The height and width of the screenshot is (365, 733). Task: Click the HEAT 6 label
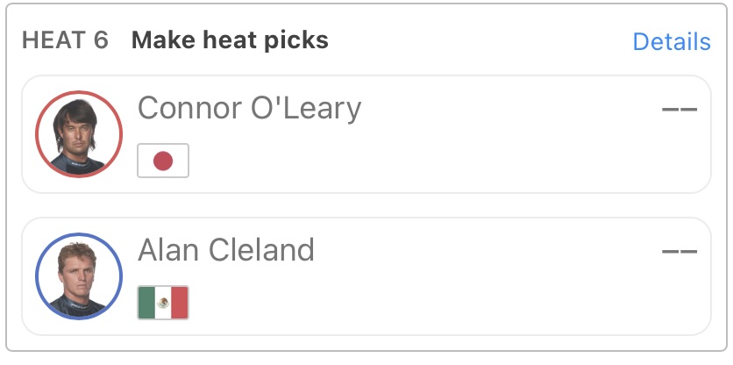click(x=65, y=40)
